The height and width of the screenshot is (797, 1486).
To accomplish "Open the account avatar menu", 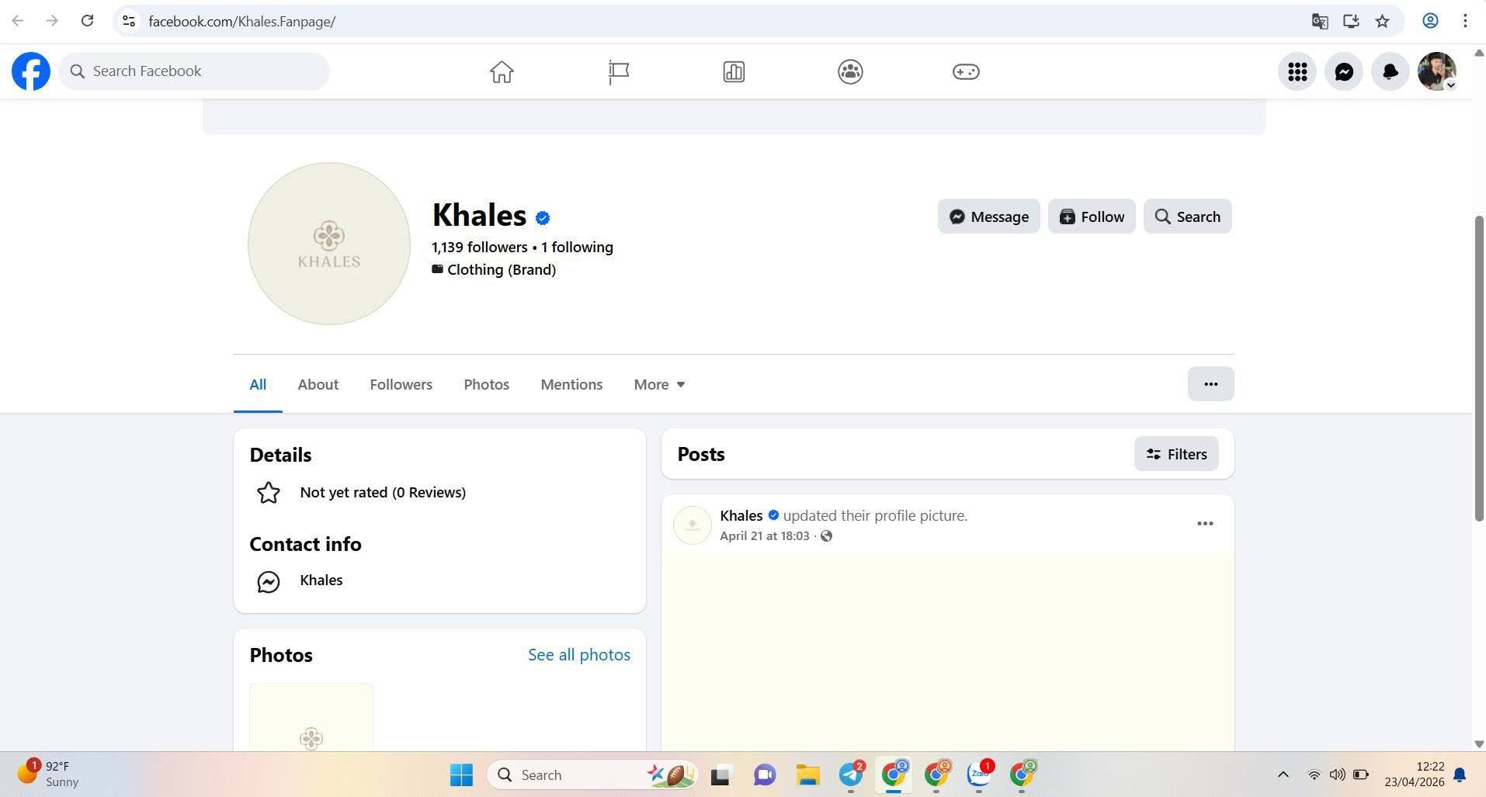I will [x=1437, y=71].
